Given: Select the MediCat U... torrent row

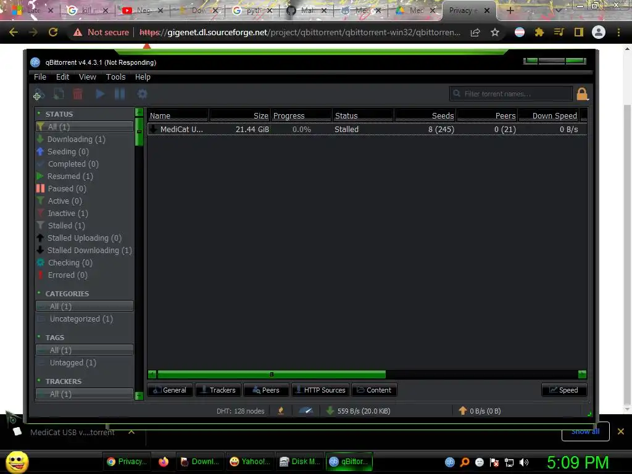Looking at the screenshot, I should click(367, 130).
